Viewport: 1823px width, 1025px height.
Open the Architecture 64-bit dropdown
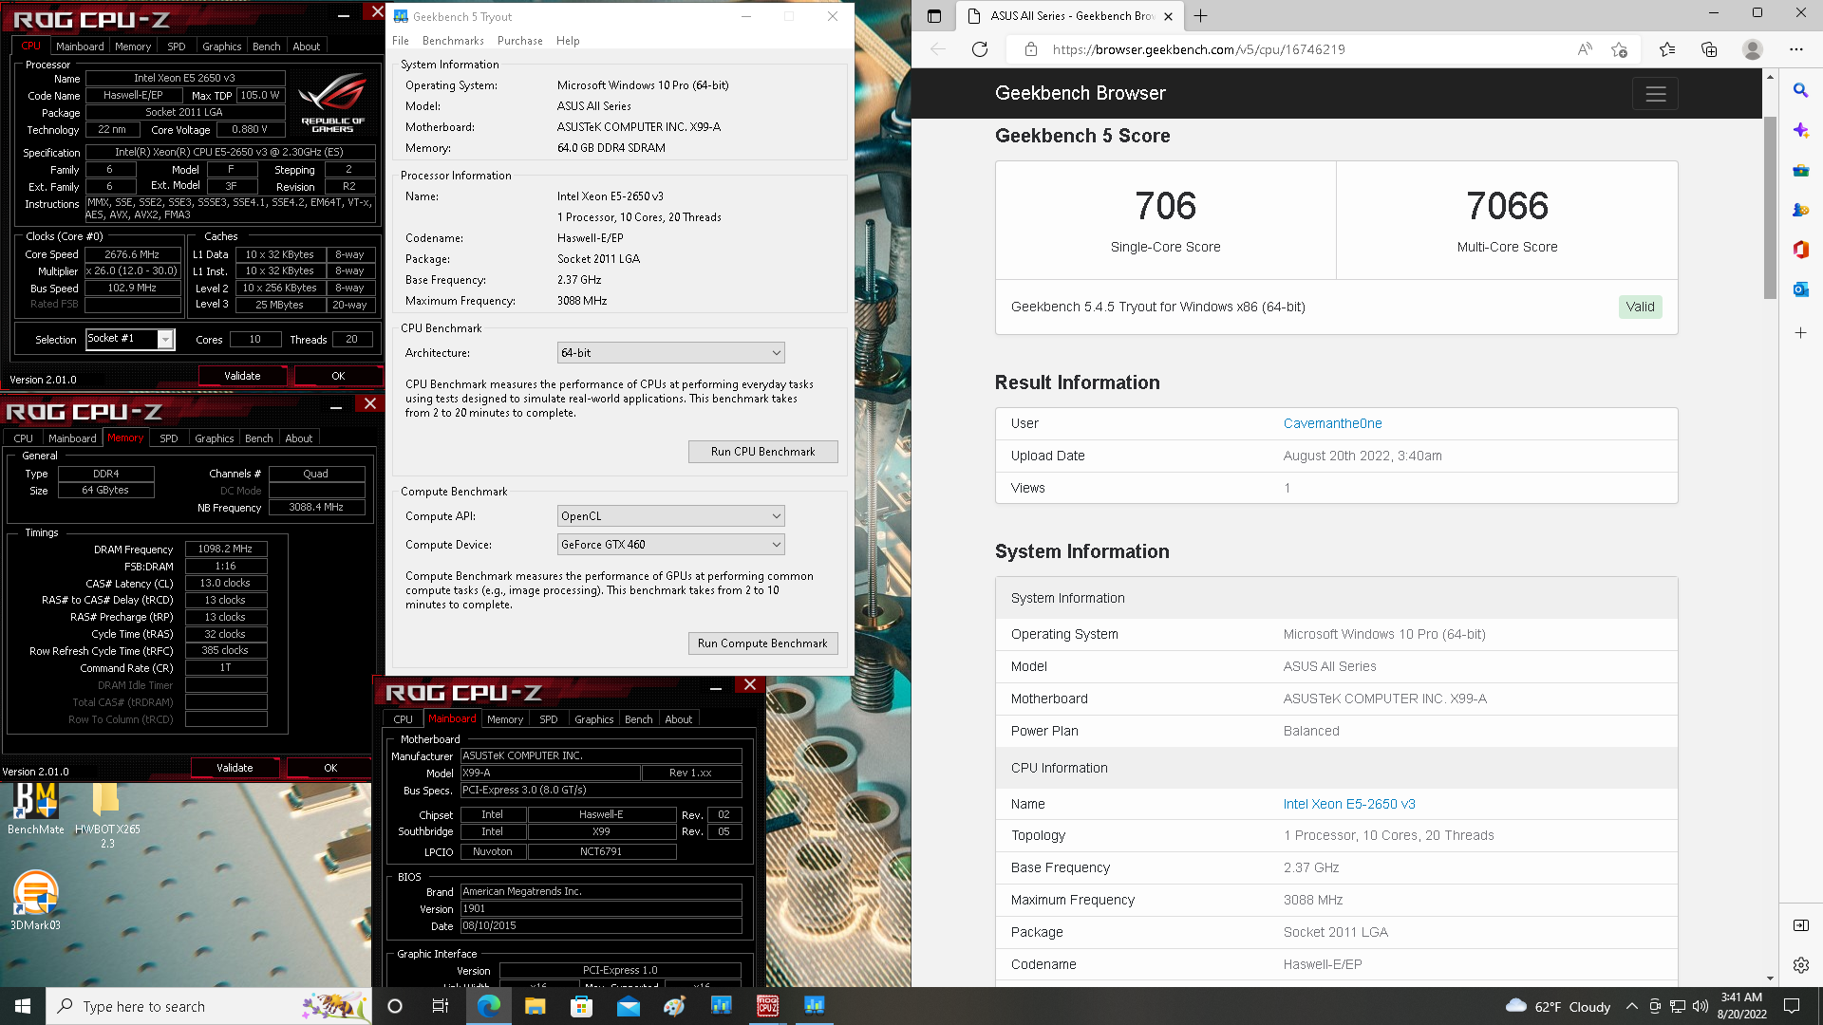(x=670, y=353)
